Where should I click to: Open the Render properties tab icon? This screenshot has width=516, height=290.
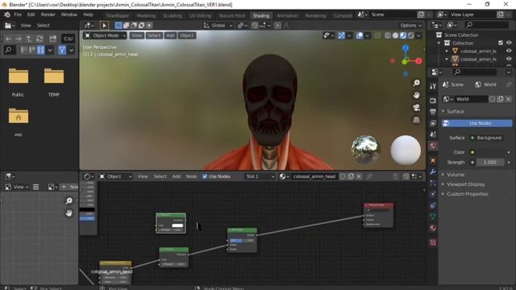[x=433, y=101]
